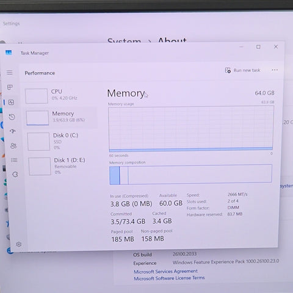Viewport: 293px width, 293px height.
Task: Open the Details list icon
Action: pos(14,160)
